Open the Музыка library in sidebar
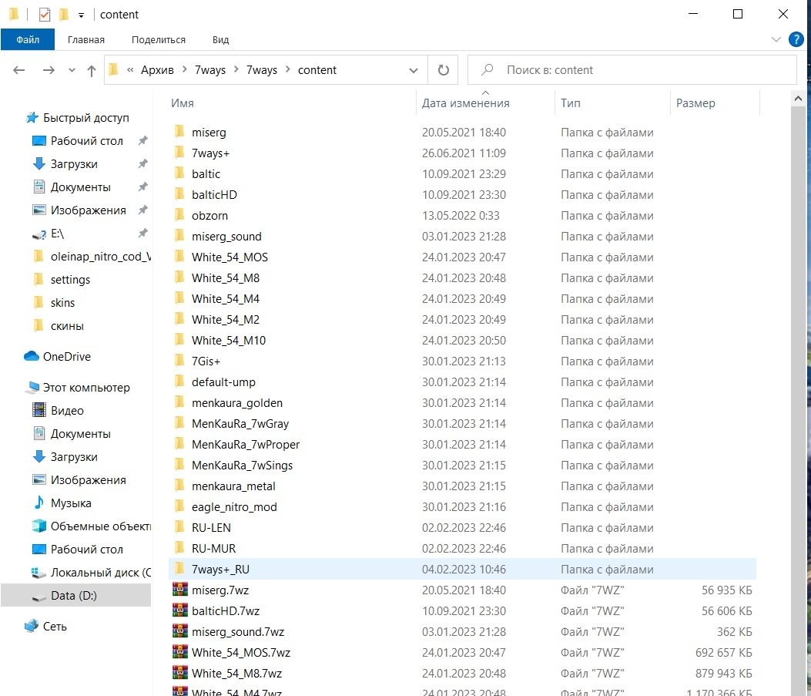Image resolution: width=811 pixels, height=696 pixels. (70, 503)
